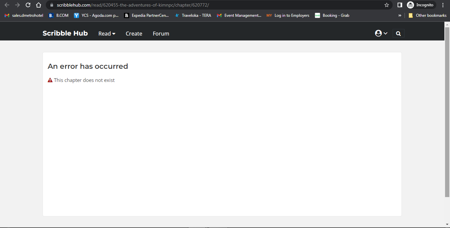This screenshot has height=228, width=450.
Task: Toggle the browser side panel icon
Action: pyautogui.click(x=400, y=5)
